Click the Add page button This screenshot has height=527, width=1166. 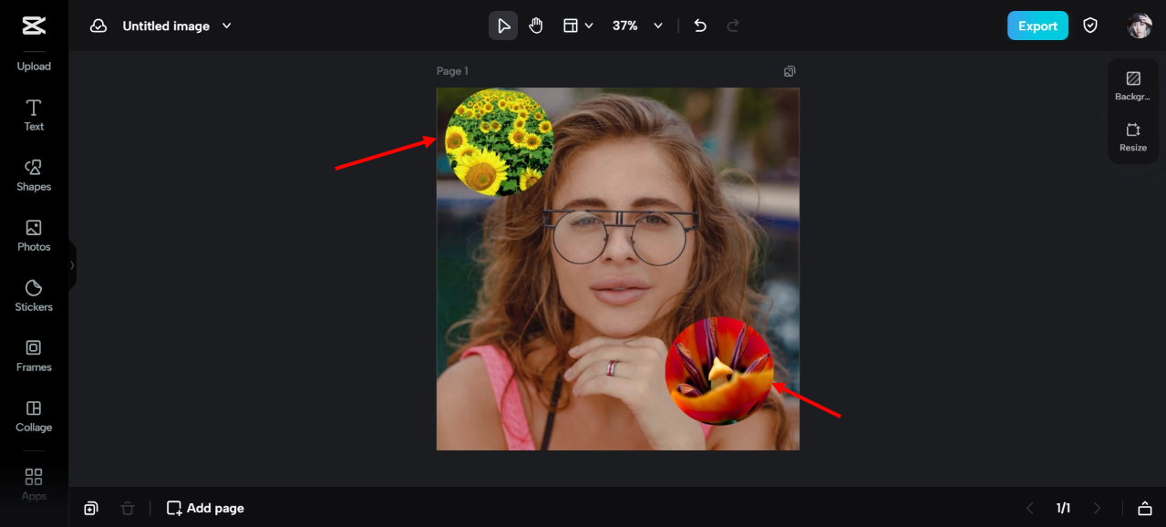[205, 508]
